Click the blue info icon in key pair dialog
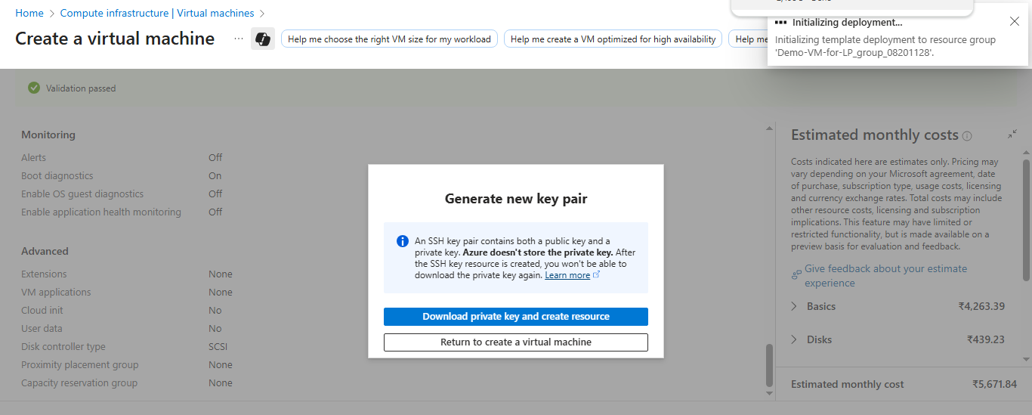The height and width of the screenshot is (415, 1032). pyautogui.click(x=403, y=242)
